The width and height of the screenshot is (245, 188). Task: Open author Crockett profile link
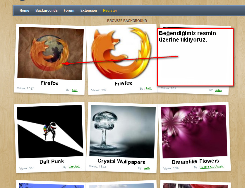[x=74, y=167]
